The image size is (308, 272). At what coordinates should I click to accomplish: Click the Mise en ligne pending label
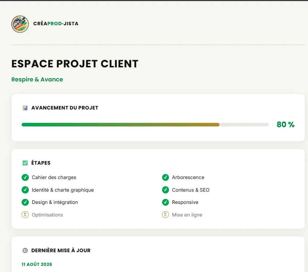187,215
